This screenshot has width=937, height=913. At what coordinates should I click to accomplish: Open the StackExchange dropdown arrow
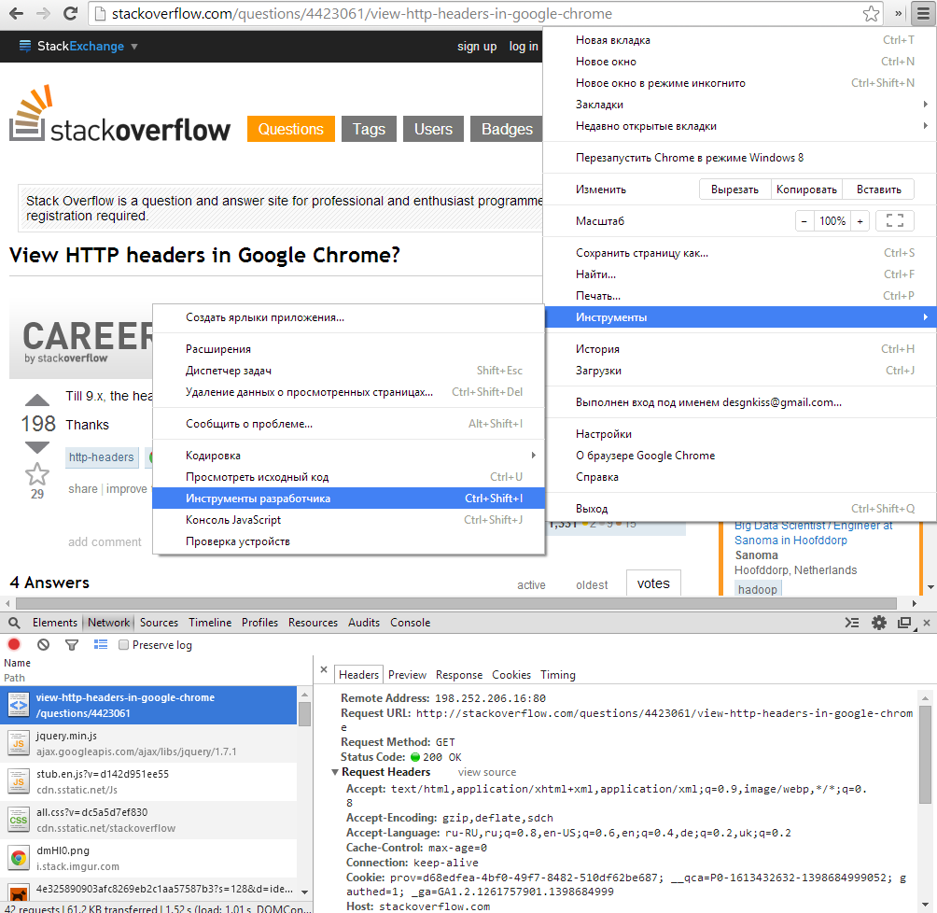134,46
